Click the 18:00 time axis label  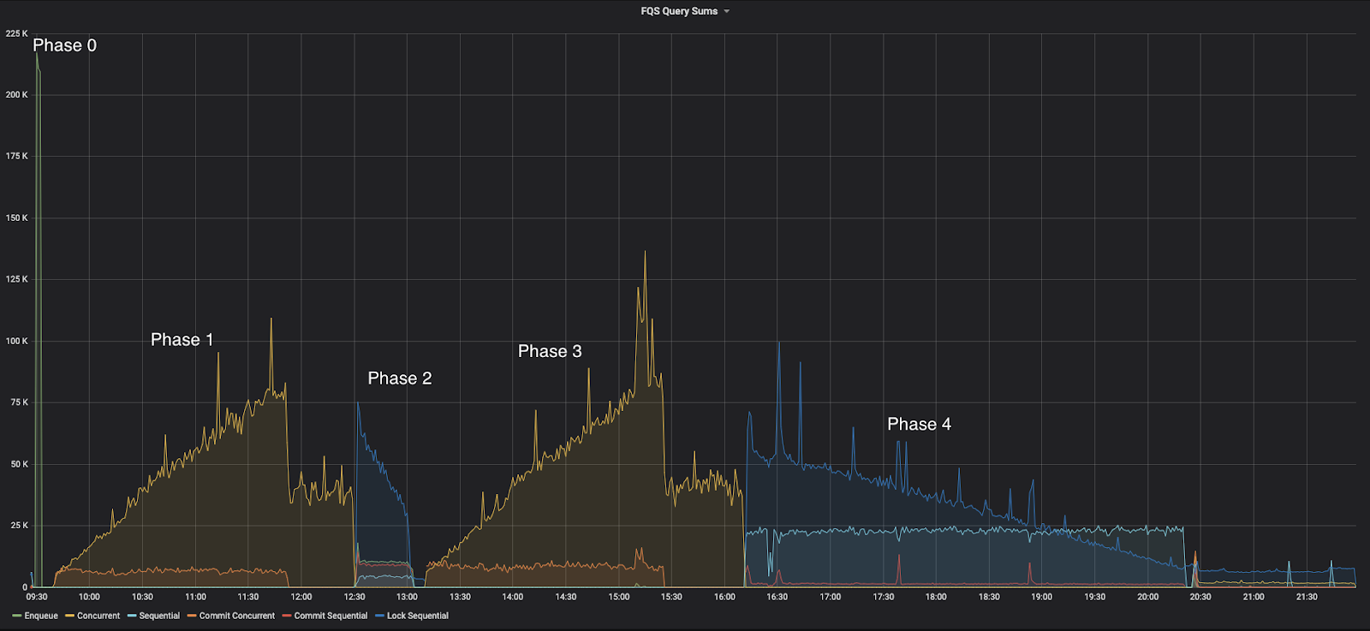(936, 597)
